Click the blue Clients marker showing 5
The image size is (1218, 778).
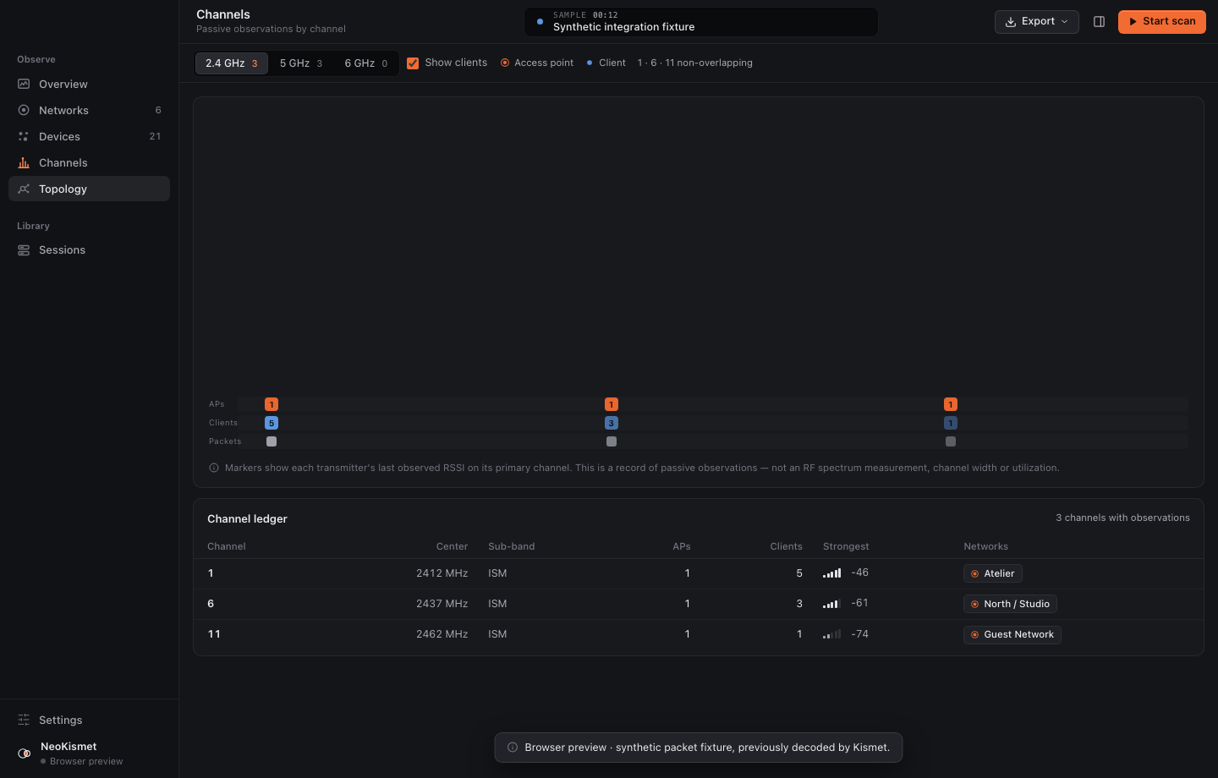click(272, 423)
